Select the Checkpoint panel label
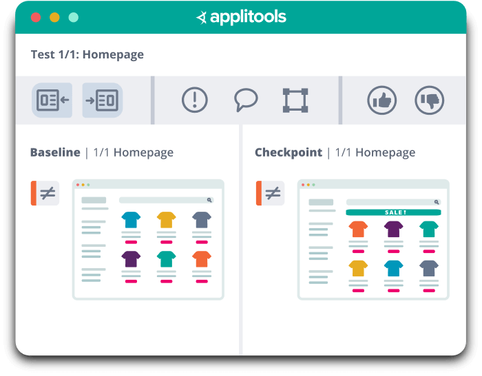The image size is (482, 376). pyautogui.click(x=289, y=153)
